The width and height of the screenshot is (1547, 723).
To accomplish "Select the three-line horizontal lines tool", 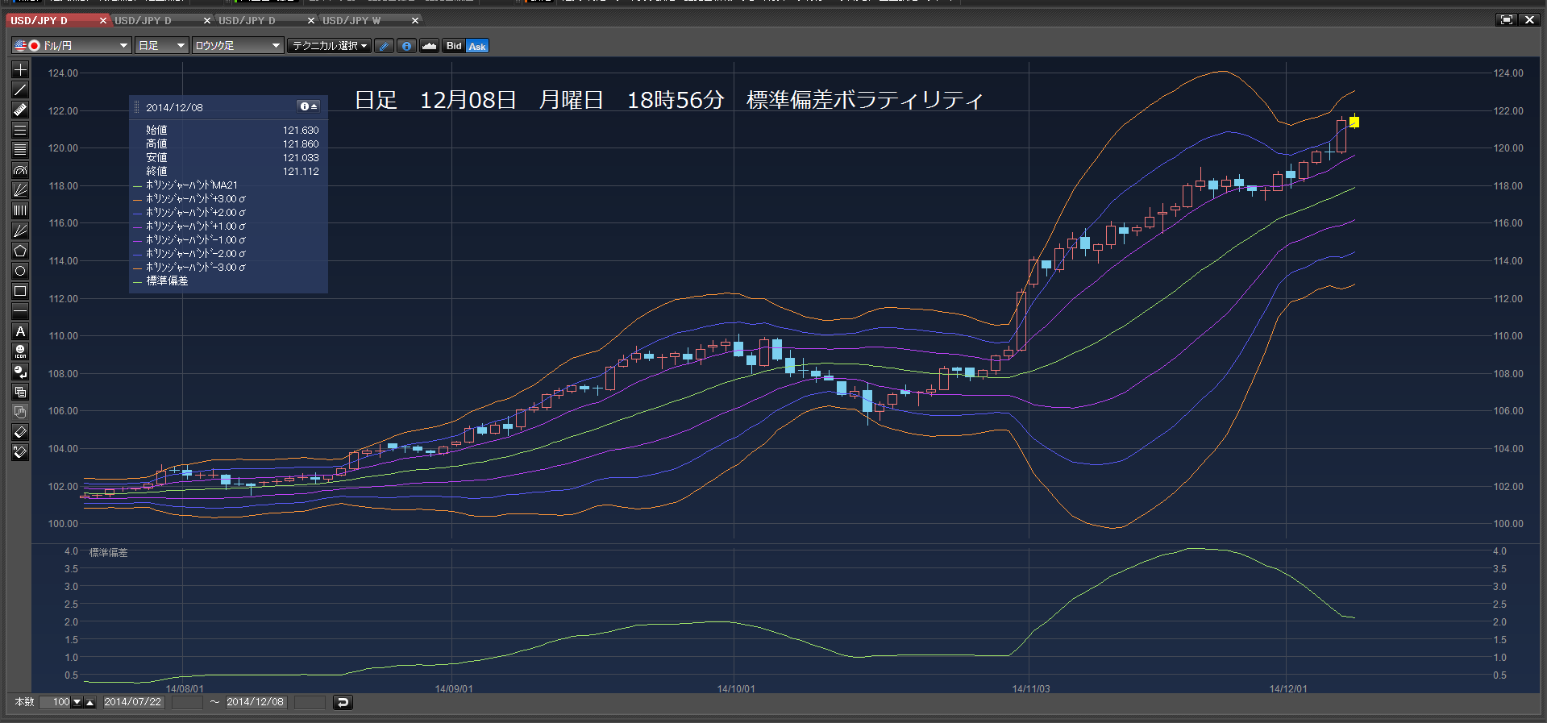I will 20,130.
